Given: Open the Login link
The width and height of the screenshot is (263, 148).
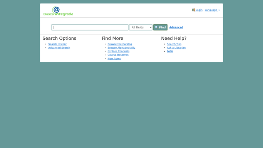Looking at the screenshot, I should point(199,10).
